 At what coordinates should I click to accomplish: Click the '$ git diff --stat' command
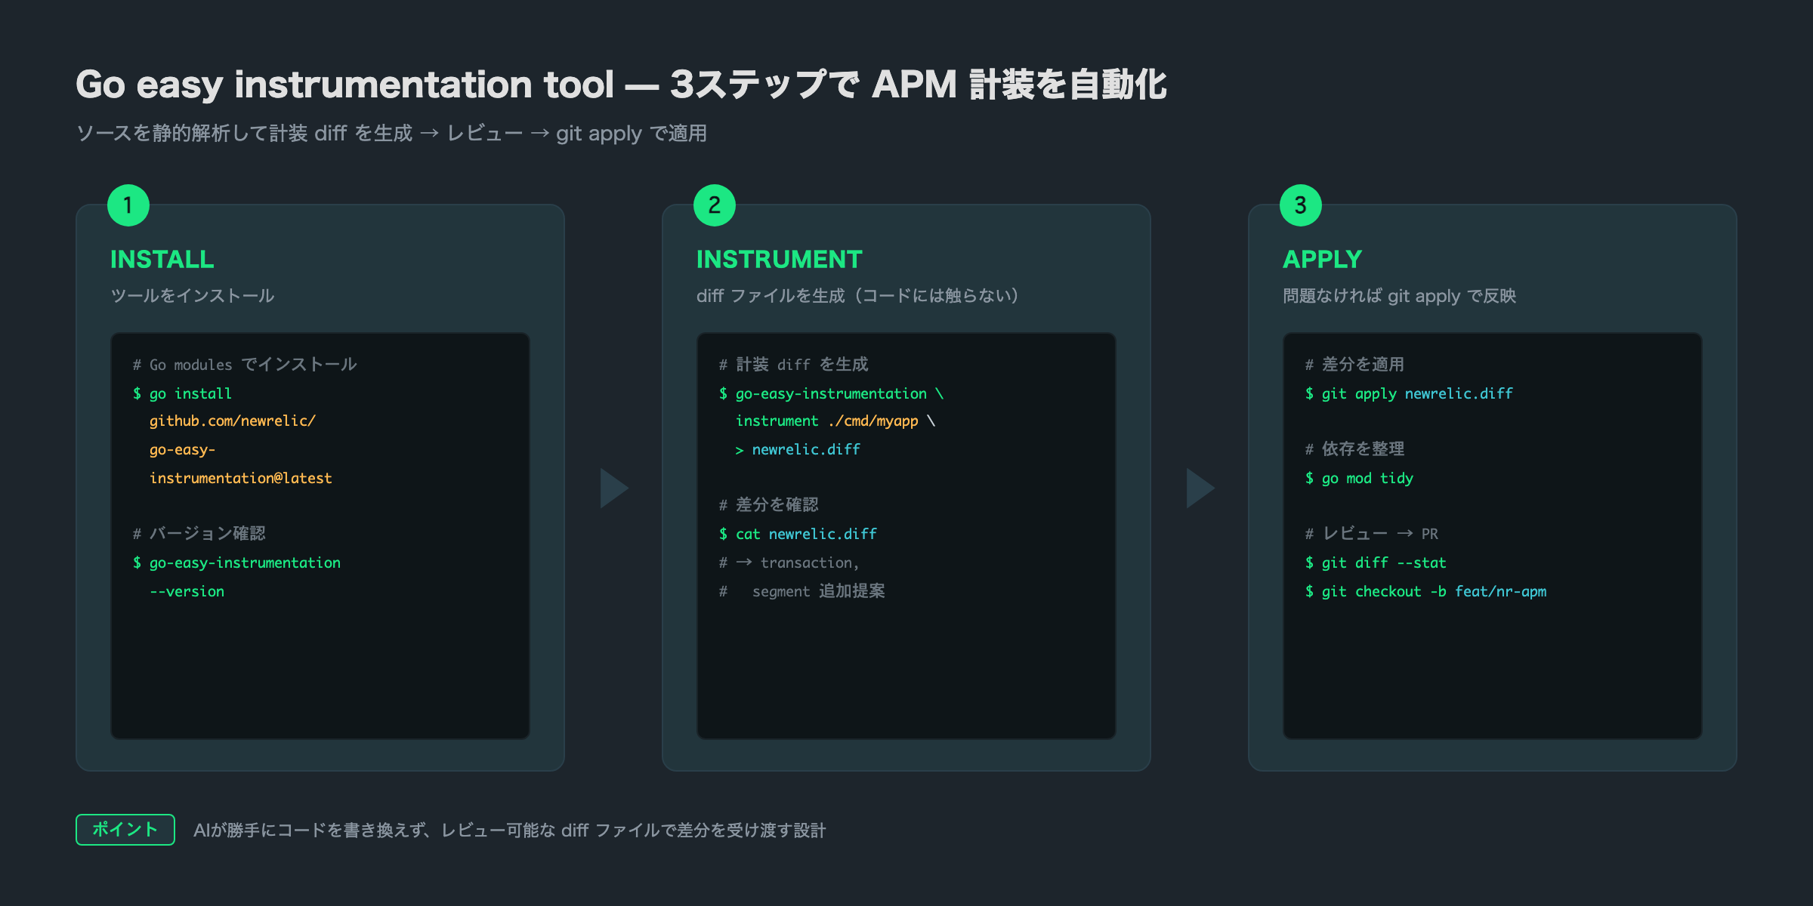tap(1376, 562)
